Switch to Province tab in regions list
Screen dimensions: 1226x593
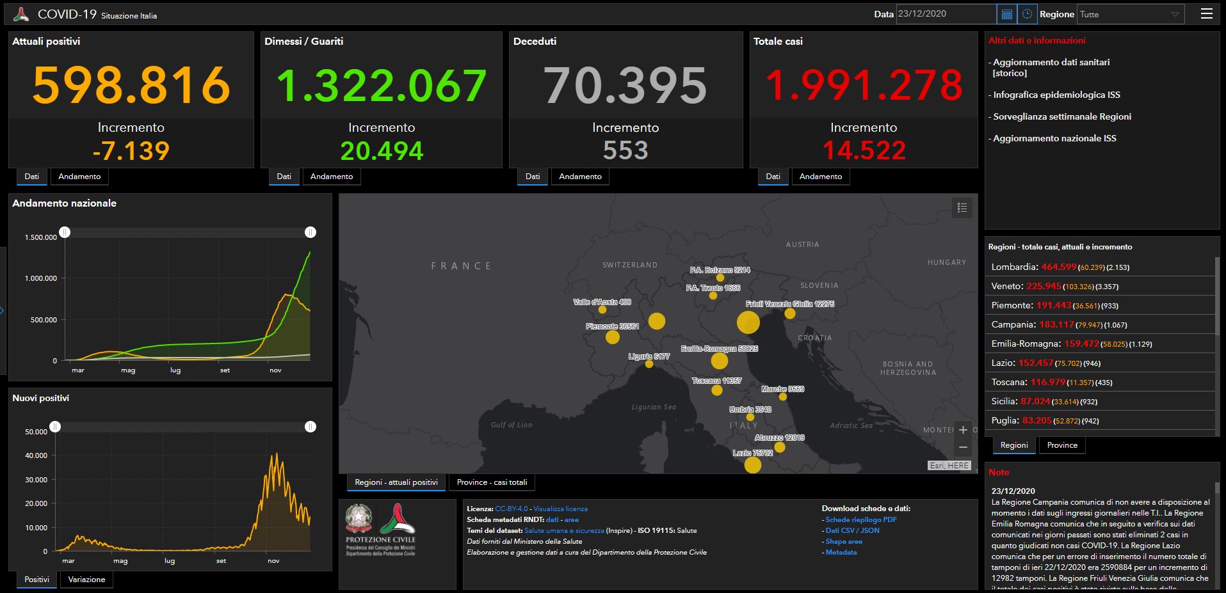point(1062,445)
